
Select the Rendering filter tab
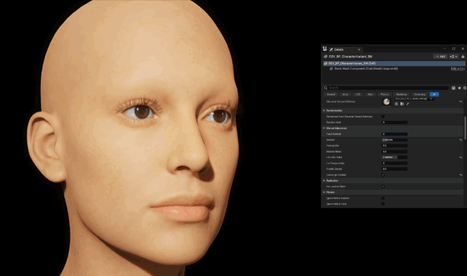(x=401, y=94)
